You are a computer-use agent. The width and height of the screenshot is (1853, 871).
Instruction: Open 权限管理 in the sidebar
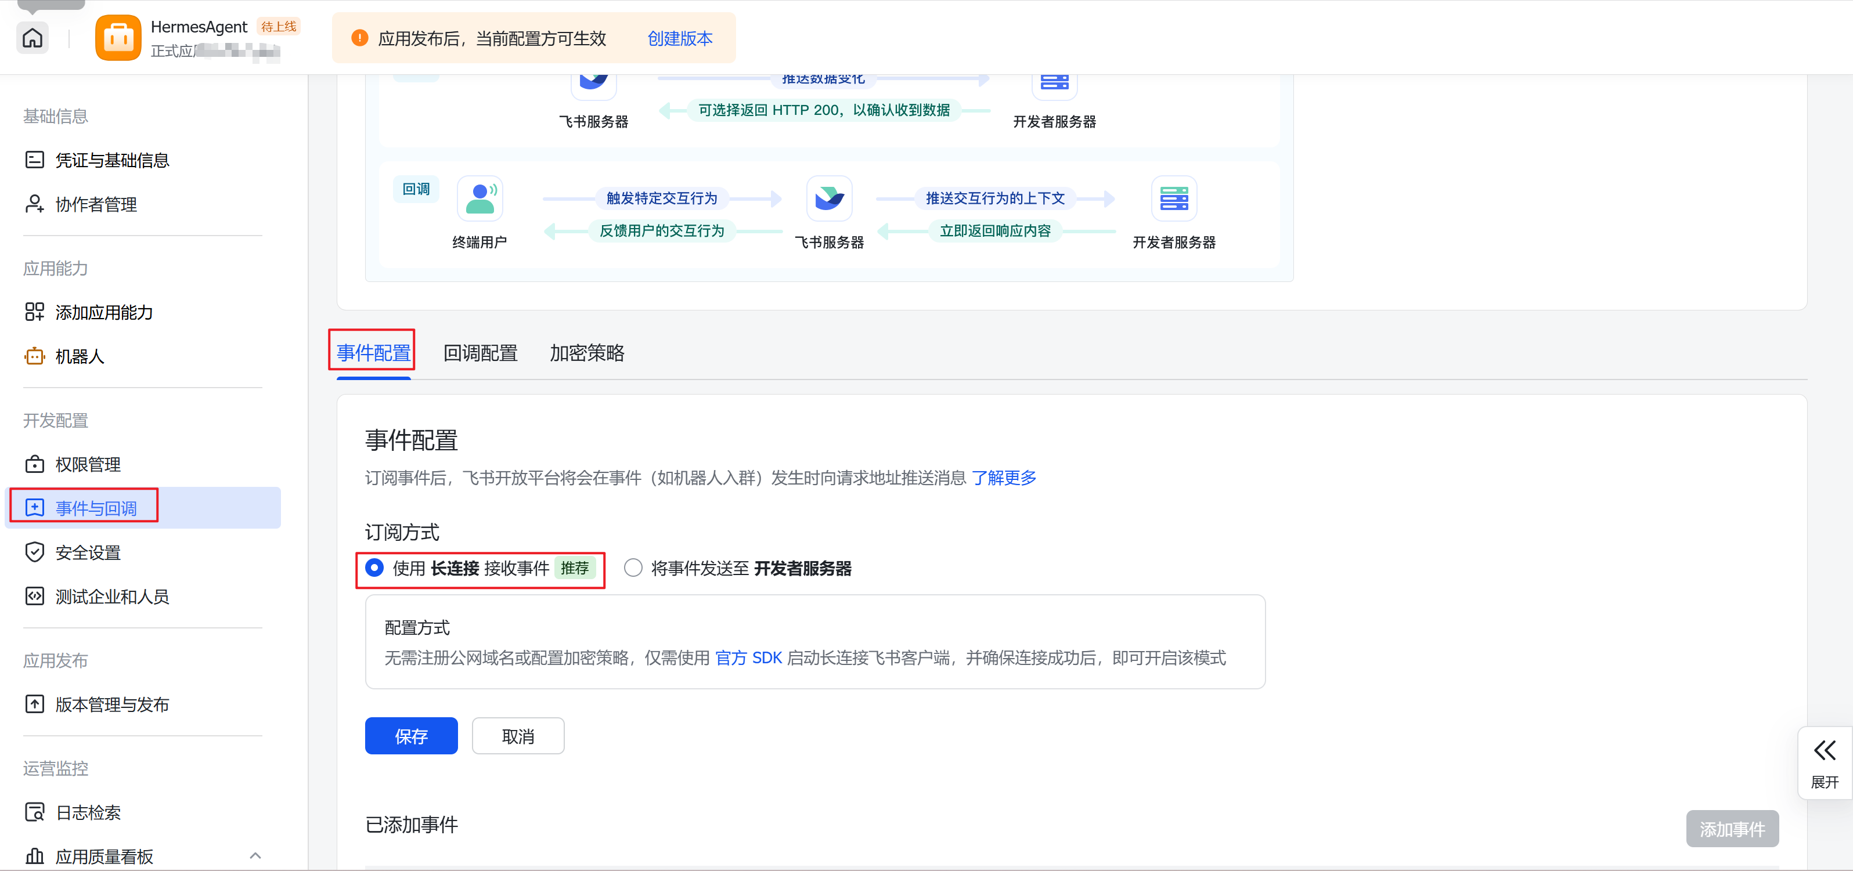point(142,464)
